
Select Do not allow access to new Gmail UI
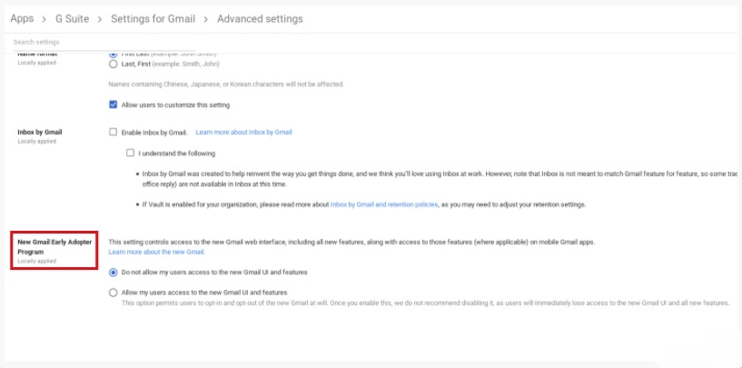pyautogui.click(x=114, y=273)
